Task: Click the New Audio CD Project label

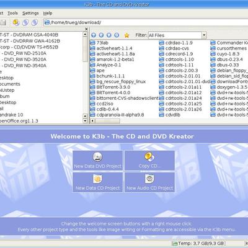Action: pyautogui.click(x=149, y=188)
